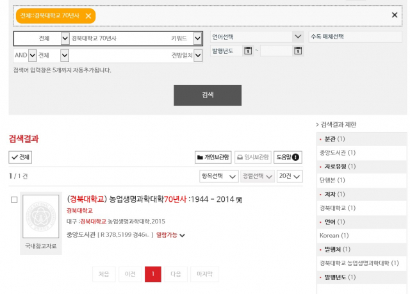
Task: Click the 검색결과 제한 heading
Action: click(x=338, y=125)
